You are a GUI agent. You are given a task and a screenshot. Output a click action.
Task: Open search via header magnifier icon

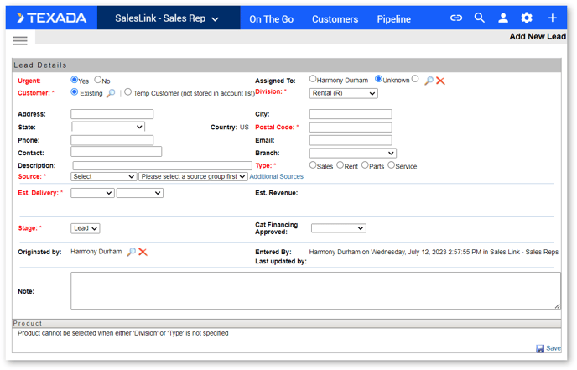479,18
